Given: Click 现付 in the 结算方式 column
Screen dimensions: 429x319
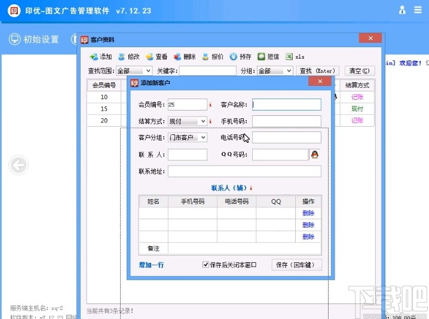Looking at the screenshot, I should (357, 109).
